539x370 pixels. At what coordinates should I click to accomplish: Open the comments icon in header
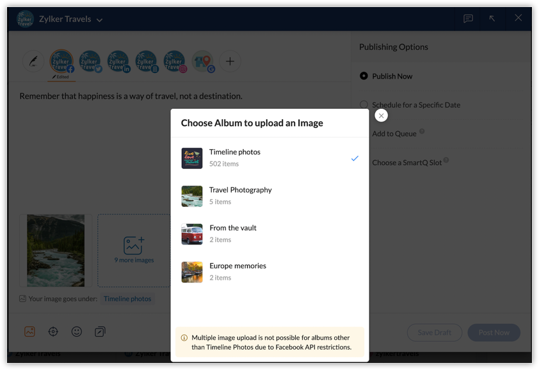468,19
